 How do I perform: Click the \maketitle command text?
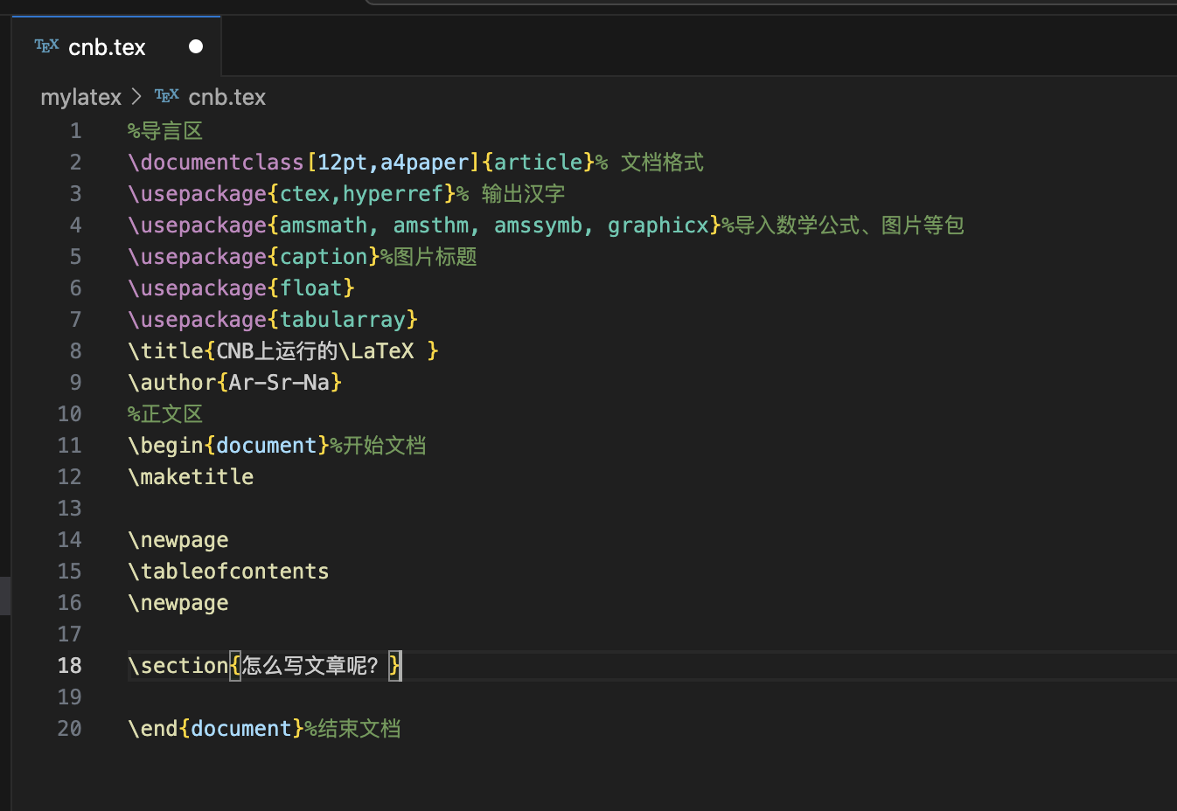click(191, 477)
